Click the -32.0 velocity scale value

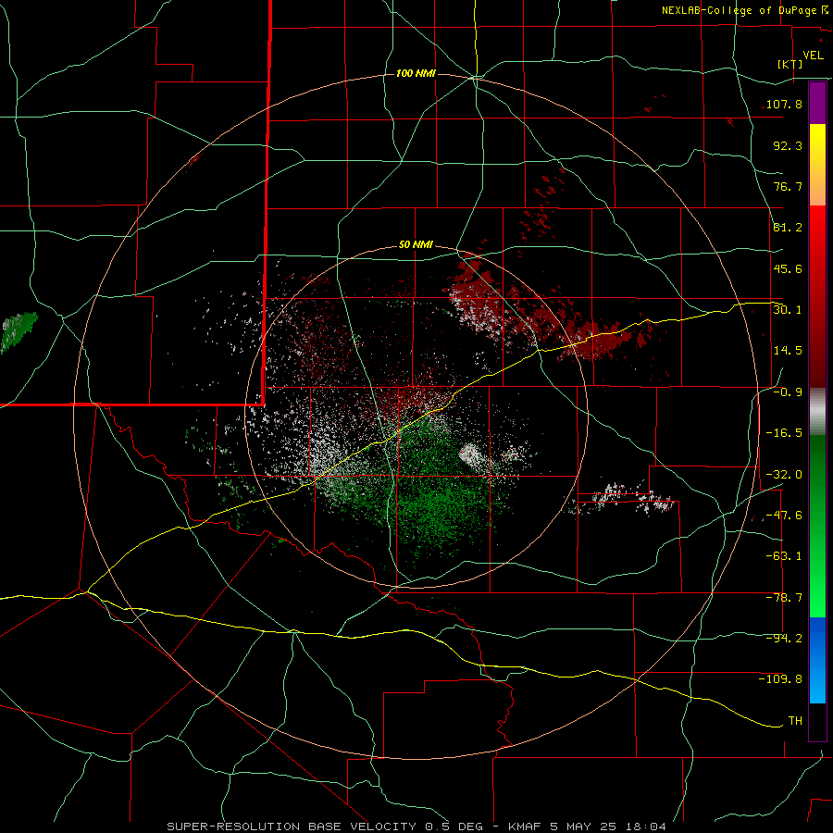click(784, 475)
